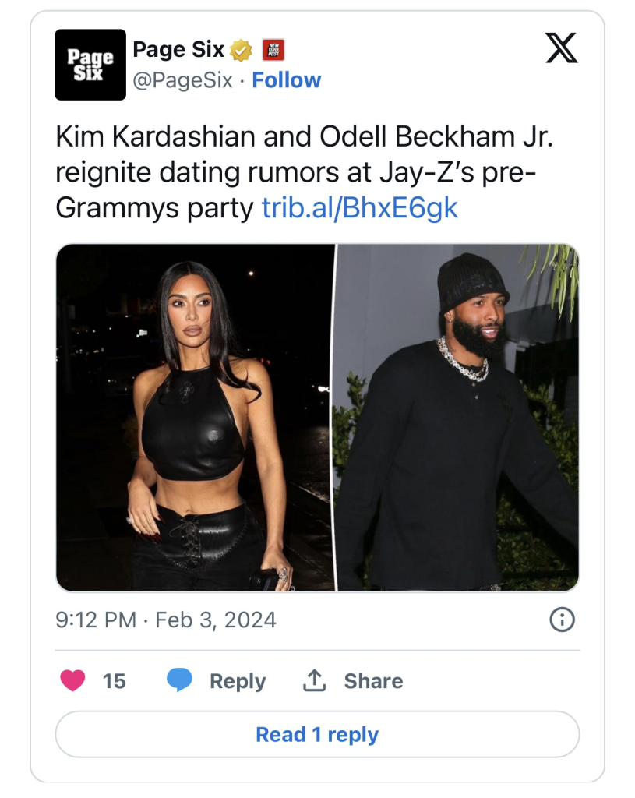Click the Reply text label
Screen dimensions: 635x798
point(238,680)
